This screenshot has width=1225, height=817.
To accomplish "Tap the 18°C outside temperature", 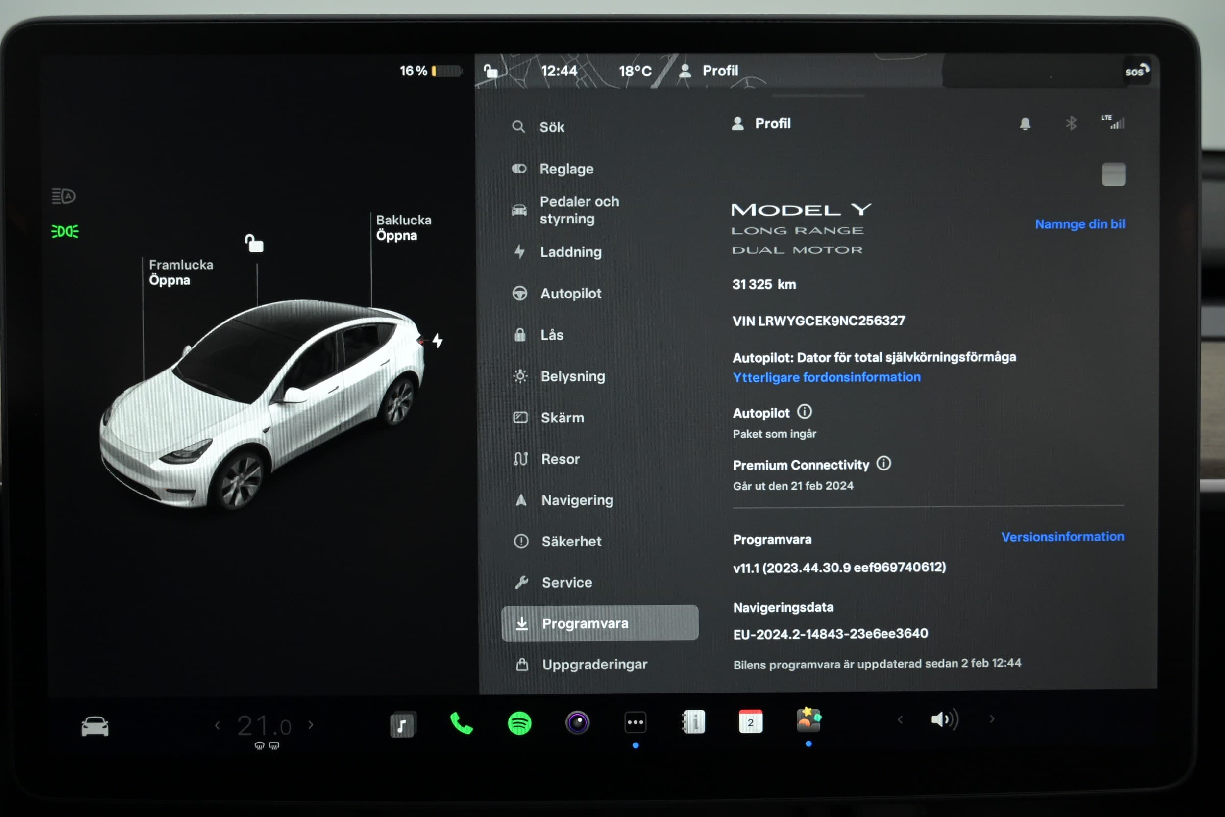I will [x=635, y=71].
